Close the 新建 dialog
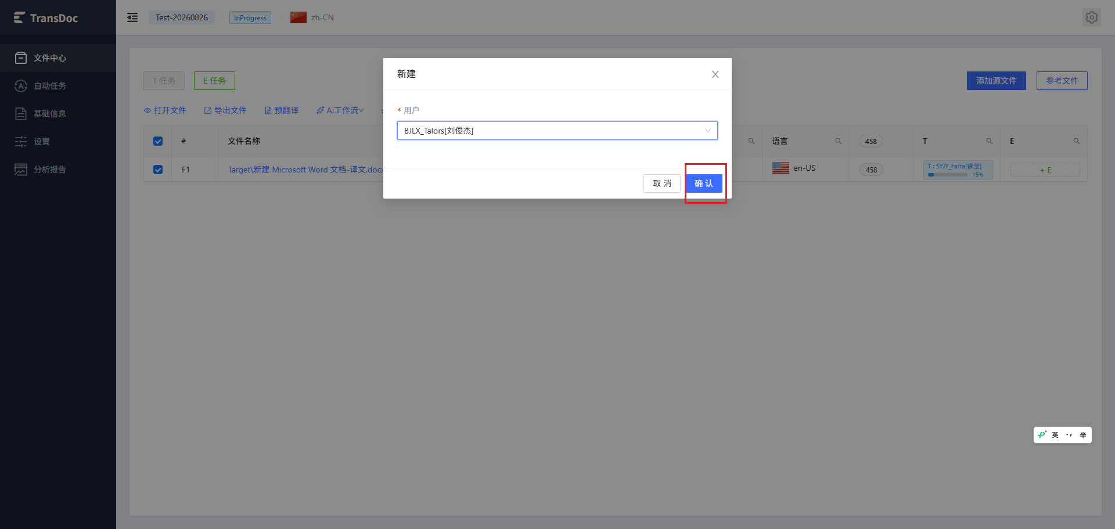Viewport: 1115px width, 529px height. 715,74
